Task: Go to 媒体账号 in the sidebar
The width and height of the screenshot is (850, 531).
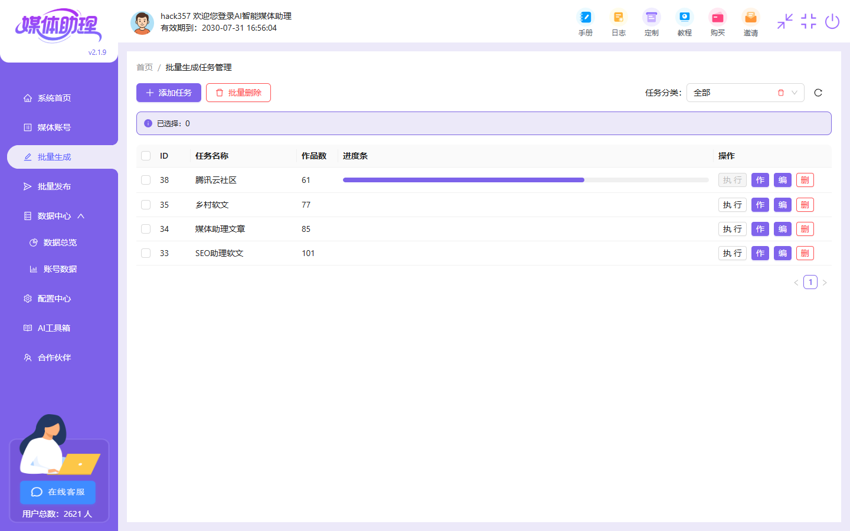Action: (54, 127)
